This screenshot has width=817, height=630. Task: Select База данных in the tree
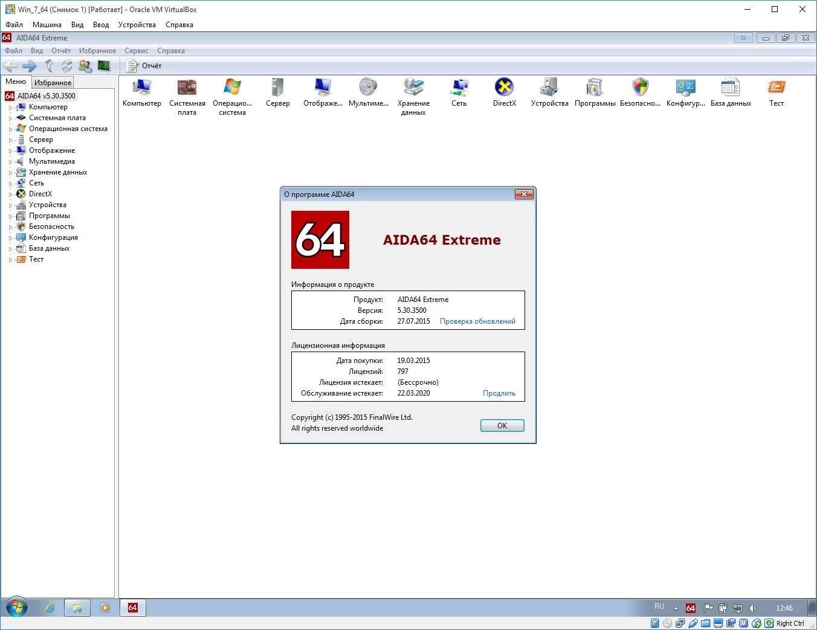pyautogui.click(x=49, y=248)
